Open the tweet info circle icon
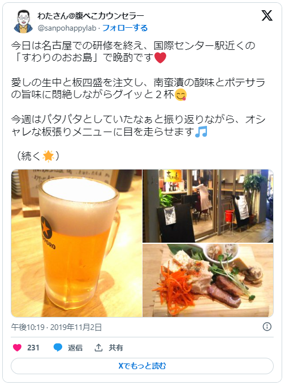Viewport: 285px width, 385px height. point(267,327)
